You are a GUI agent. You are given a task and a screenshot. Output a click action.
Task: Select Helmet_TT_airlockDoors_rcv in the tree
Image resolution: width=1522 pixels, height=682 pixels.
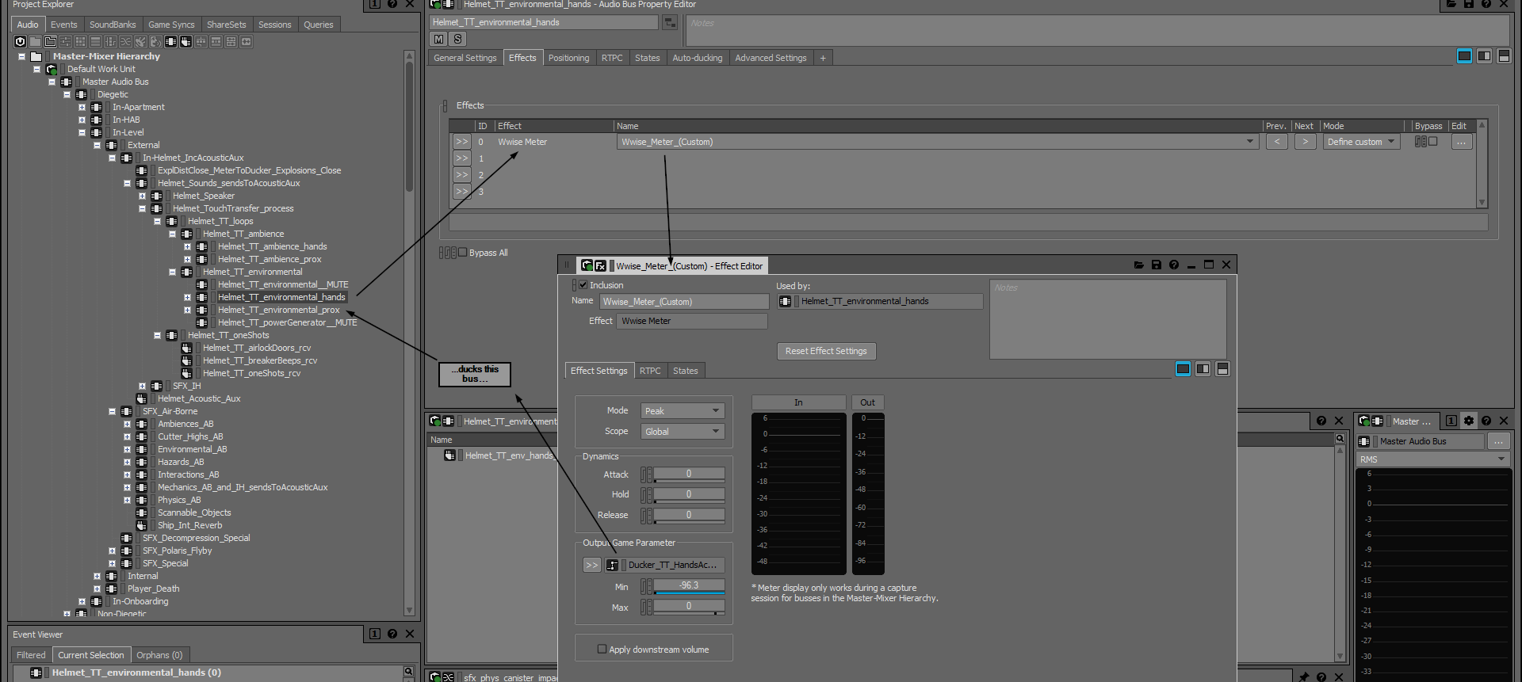click(x=256, y=348)
